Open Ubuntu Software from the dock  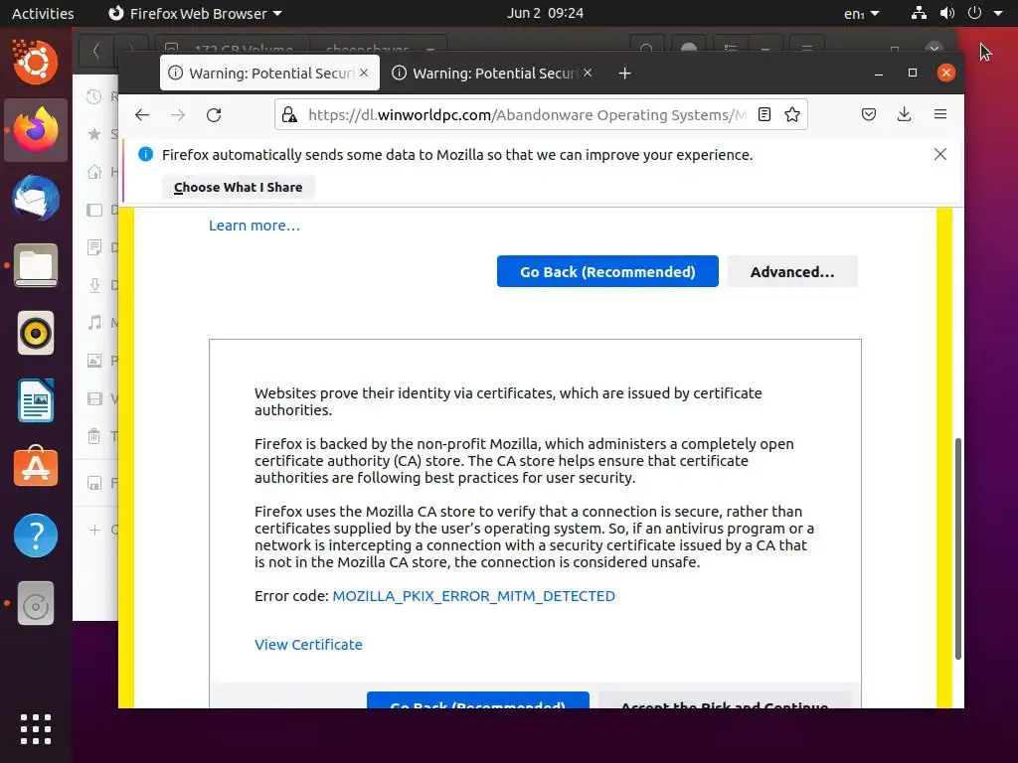[x=36, y=467]
